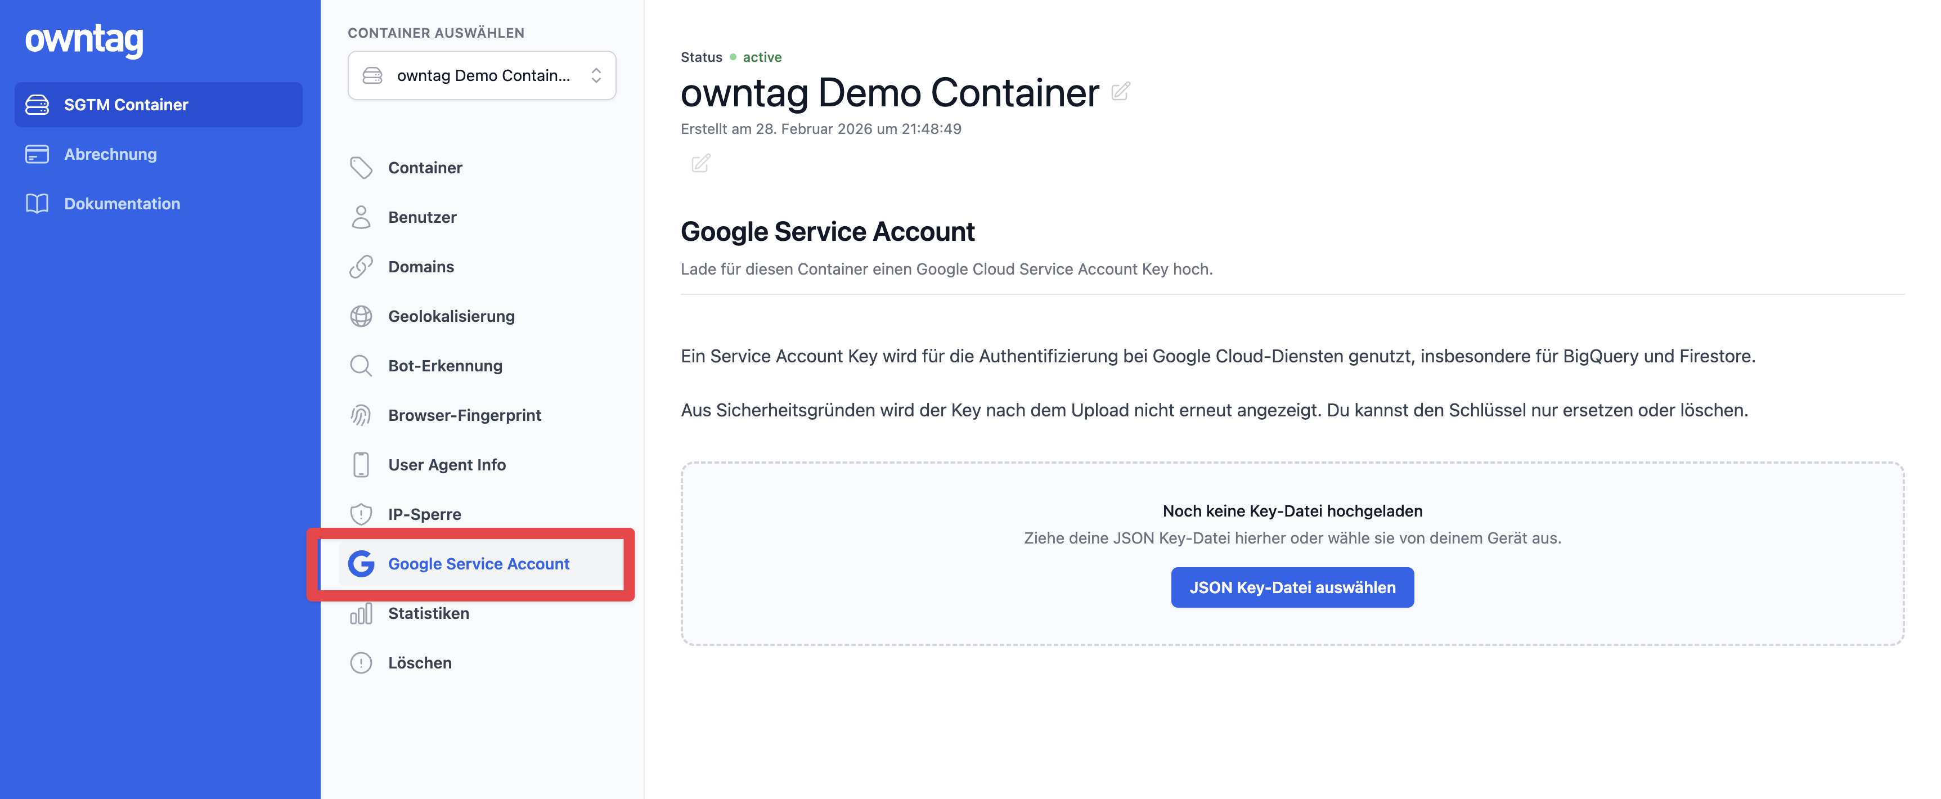The width and height of the screenshot is (1941, 799).
Task: Click the magnifier icon for Bot-Erkennung
Action: click(x=361, y=366)
